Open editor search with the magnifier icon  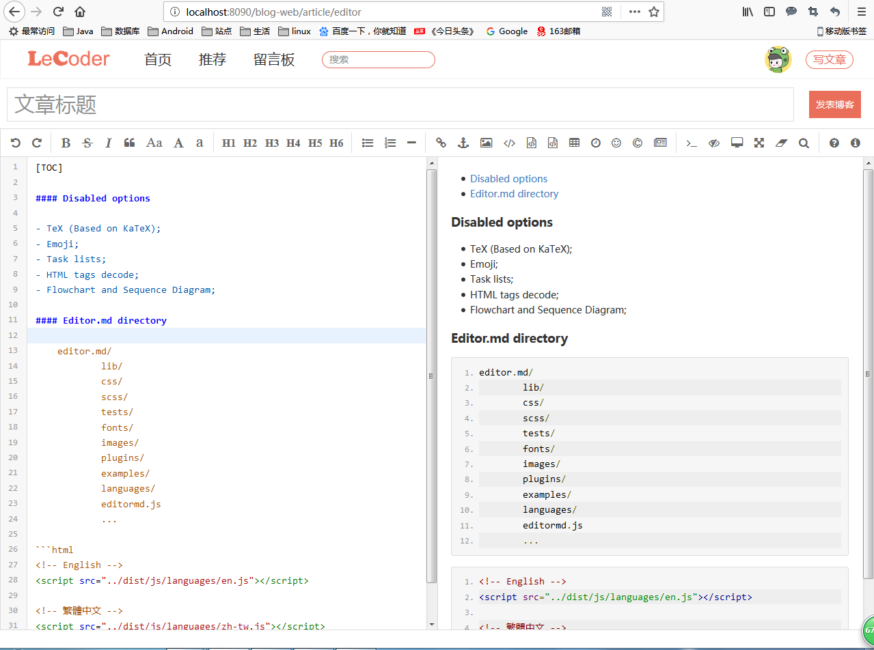(804, 143)
